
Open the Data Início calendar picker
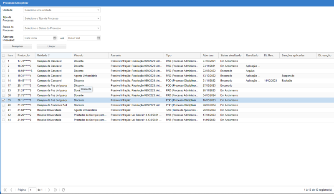coord(55,38)
